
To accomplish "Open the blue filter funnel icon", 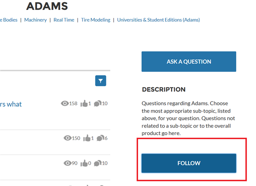I will click(100, 81).
